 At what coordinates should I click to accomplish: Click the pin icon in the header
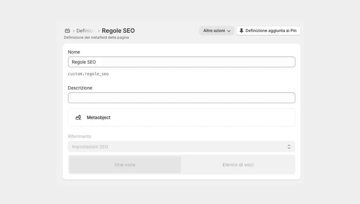tap(241, 31)
